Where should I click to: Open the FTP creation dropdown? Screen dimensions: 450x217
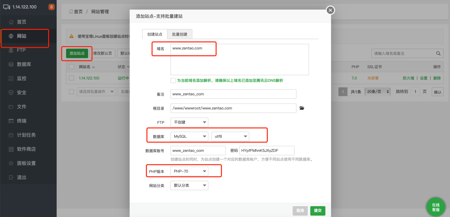(189, 122)
